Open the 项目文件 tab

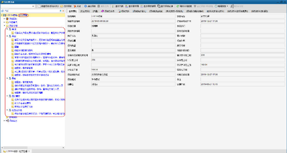coord(124,11)
